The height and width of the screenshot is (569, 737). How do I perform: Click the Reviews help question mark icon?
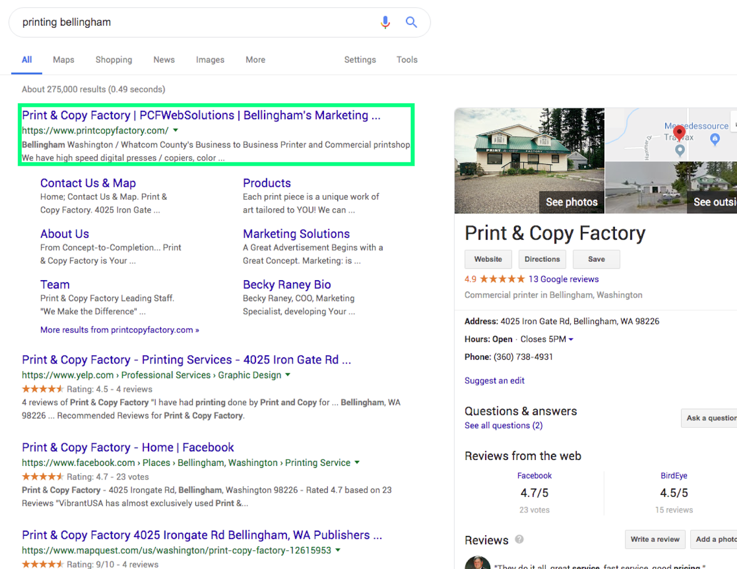(519, 539)
